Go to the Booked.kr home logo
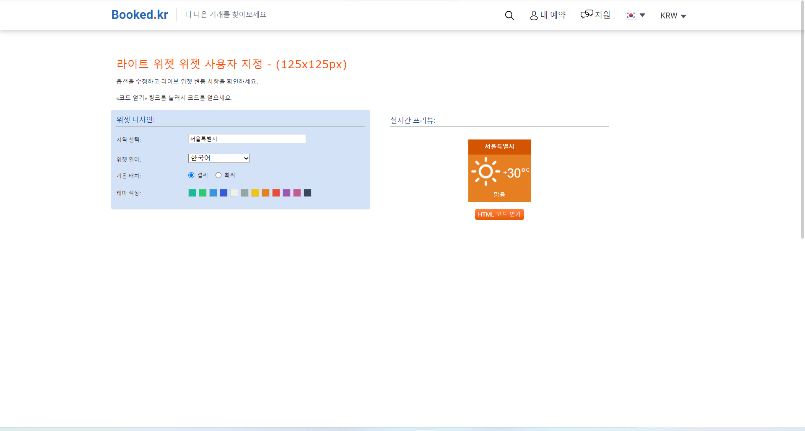 click(x=140, y=15)
